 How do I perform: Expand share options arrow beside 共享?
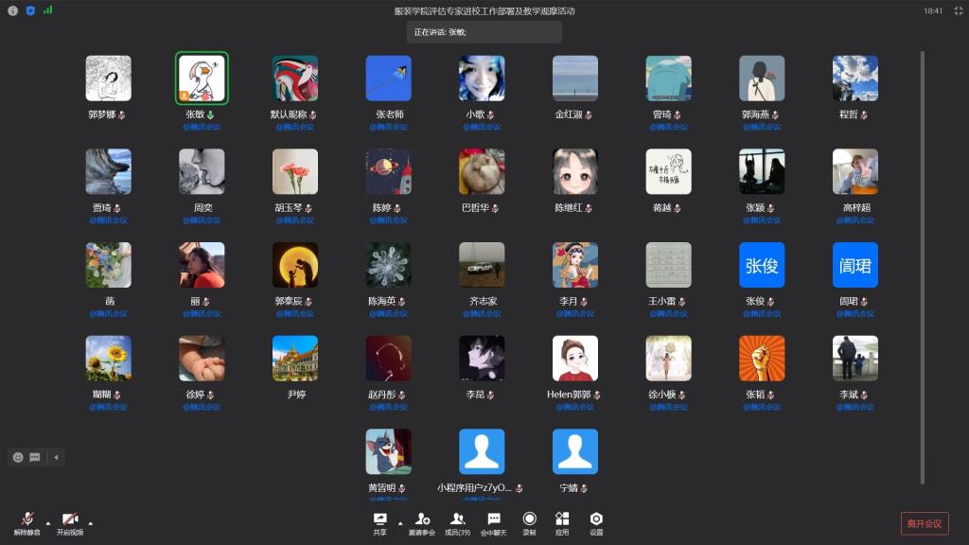click(x=399, y=522)
